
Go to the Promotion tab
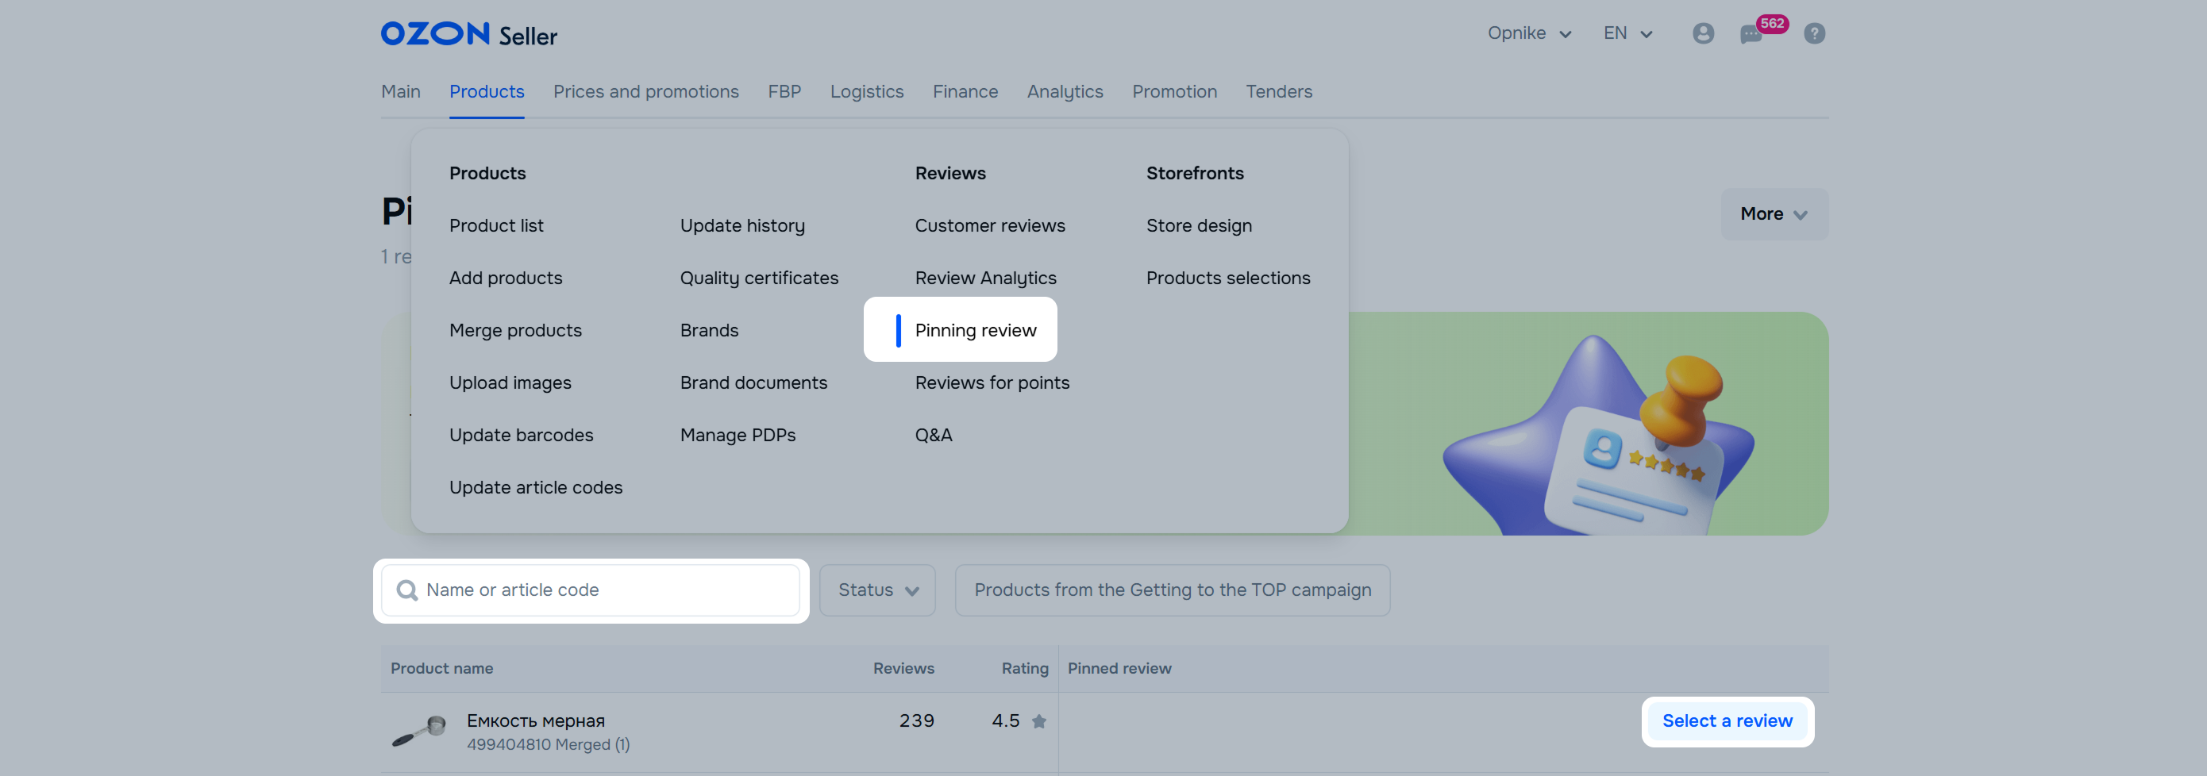click(1173, 92)
